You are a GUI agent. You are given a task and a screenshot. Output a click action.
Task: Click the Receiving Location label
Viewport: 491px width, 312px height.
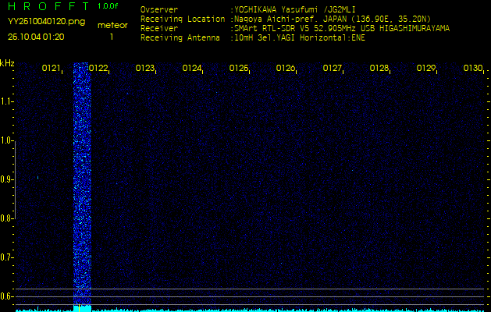[183, 19]
